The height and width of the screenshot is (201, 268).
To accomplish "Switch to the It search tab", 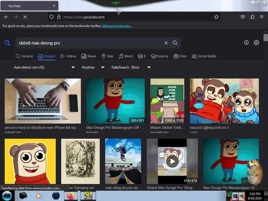I will [x=142, y=56].
